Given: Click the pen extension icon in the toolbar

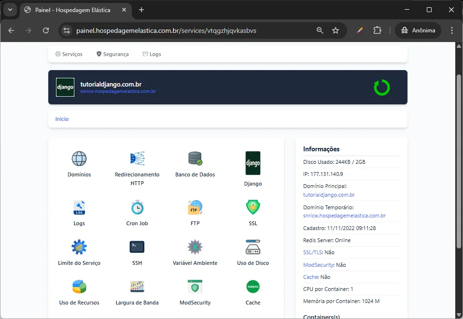Looking at the screenshot, I should [x=359, y=30].
